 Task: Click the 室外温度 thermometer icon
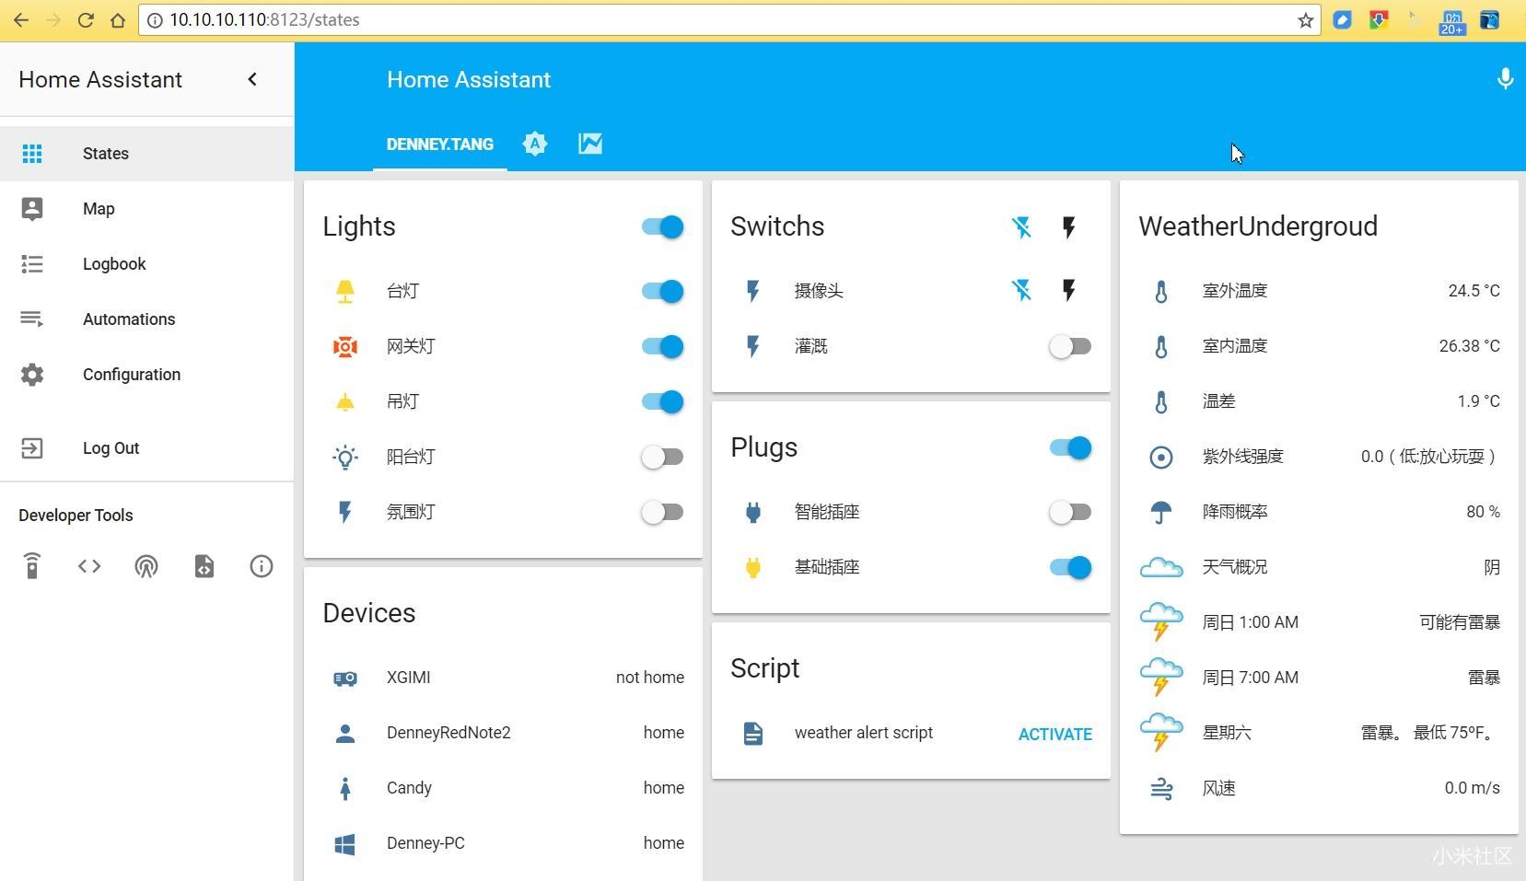click(1161, 291)
